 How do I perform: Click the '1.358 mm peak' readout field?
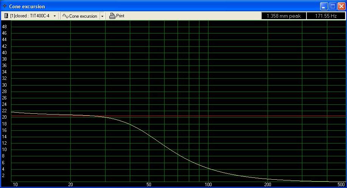tap(283, 16)
